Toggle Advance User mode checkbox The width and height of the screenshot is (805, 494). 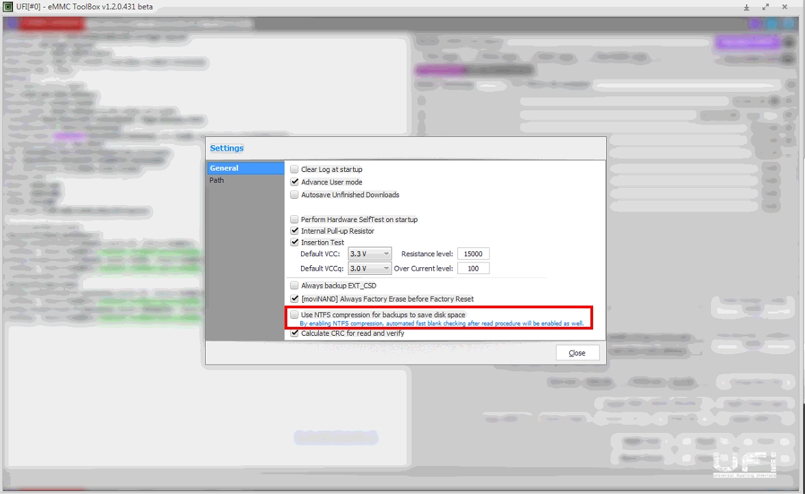[x=294, y=182]
